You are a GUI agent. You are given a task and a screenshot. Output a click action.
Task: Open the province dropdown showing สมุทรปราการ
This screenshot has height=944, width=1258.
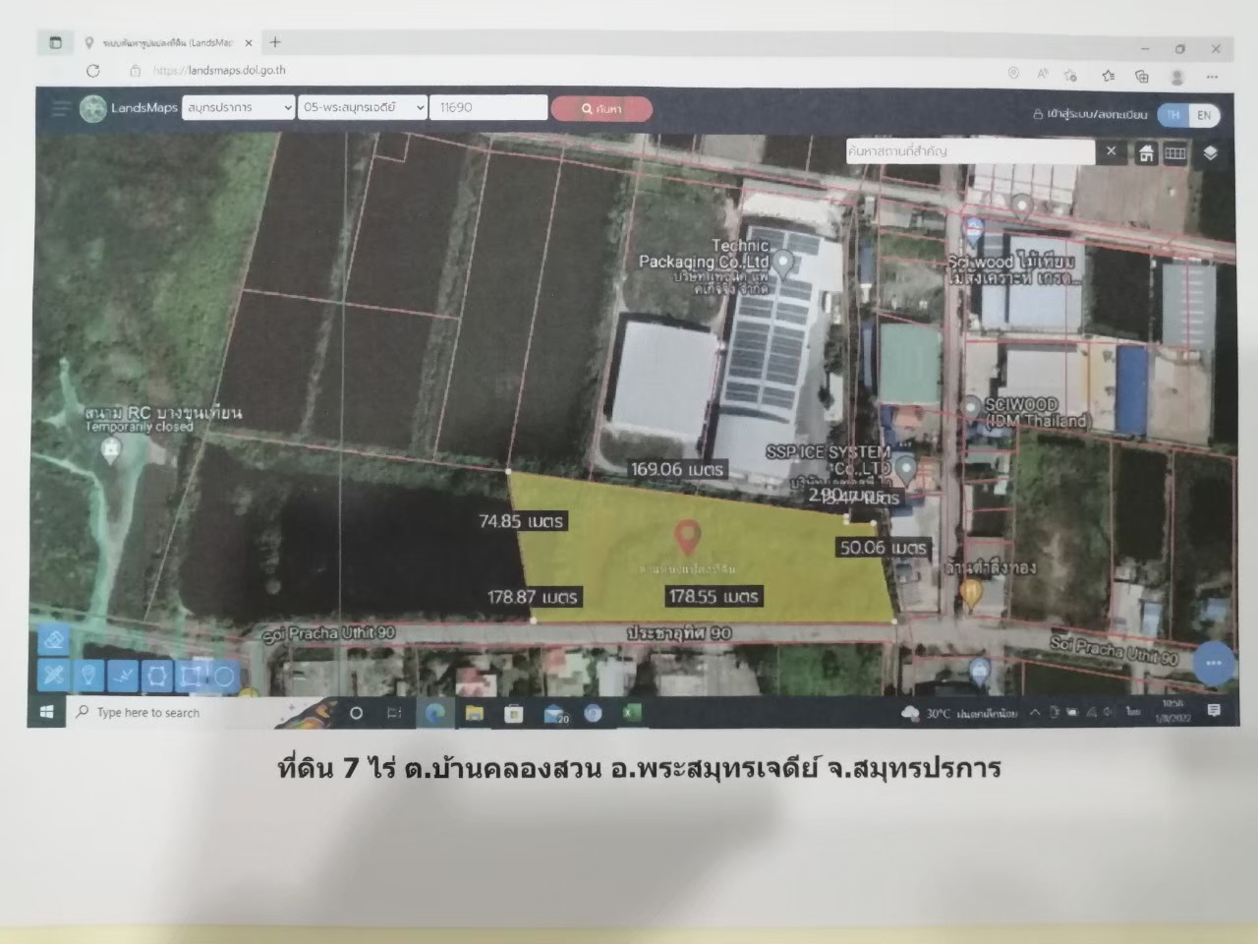tap(238, 107)
